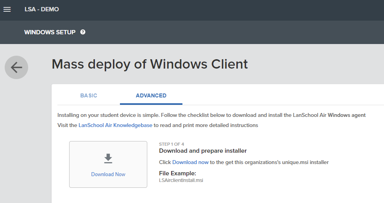Viewport: 384px width, 203px height.
Task: Click the help question mark next to Windows Setup
Action: (x=83, y=32)
